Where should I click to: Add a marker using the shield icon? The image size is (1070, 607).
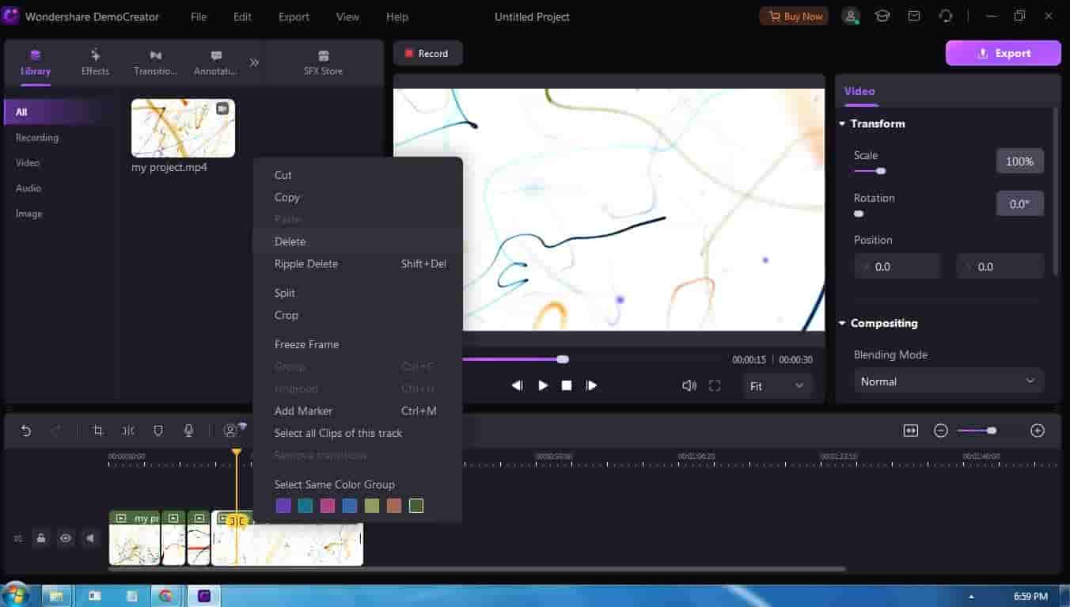coord(158,431)
